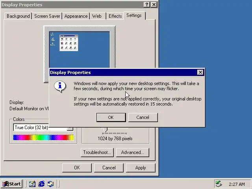This screenshot has height=189, width=252.
Task: Click the hardware tray icon next to the clock
Action: (219, 184)
